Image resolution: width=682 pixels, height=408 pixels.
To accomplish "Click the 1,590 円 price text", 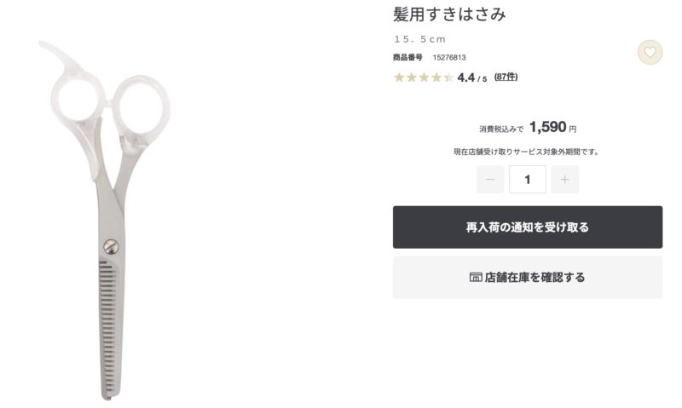I will pos(552,127).
